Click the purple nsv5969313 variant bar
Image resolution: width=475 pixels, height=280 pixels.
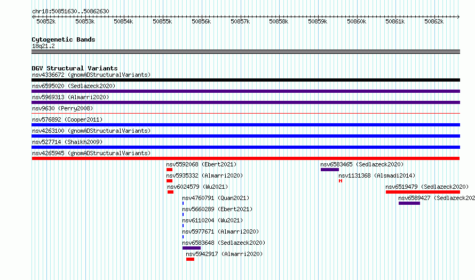246,102
